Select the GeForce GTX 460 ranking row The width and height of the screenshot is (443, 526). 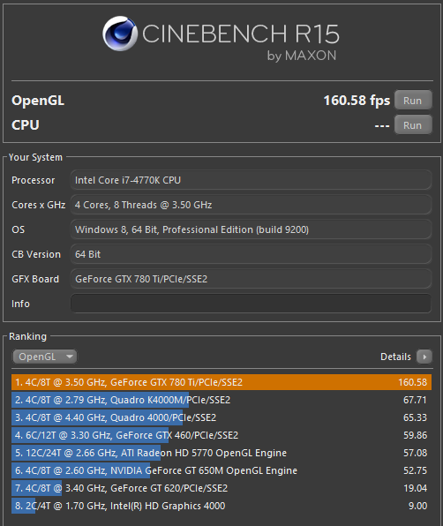[221, 435]
